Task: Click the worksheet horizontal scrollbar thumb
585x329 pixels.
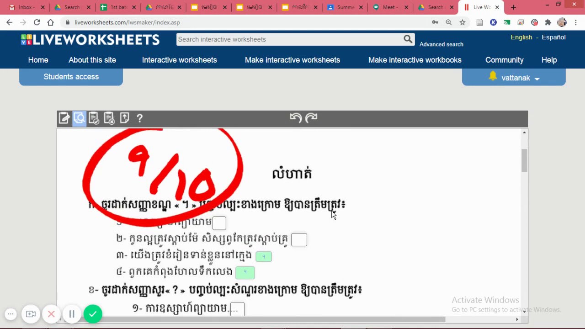Action: pos(254,319)
